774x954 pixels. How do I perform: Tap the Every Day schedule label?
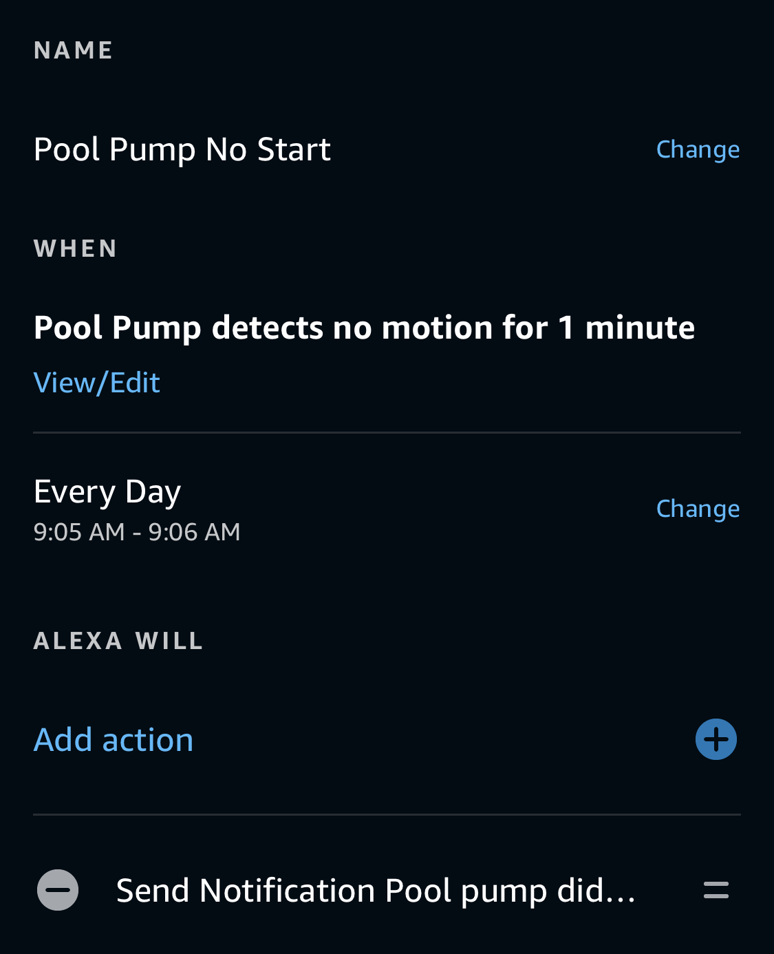[x=107, y=492]
